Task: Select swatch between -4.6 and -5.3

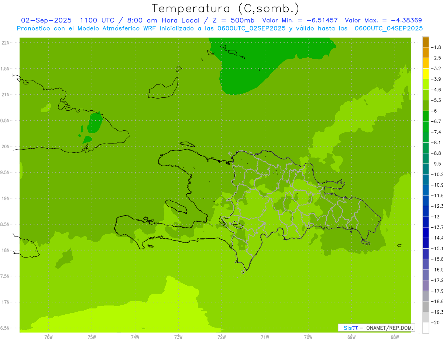Action: [426, 95]
